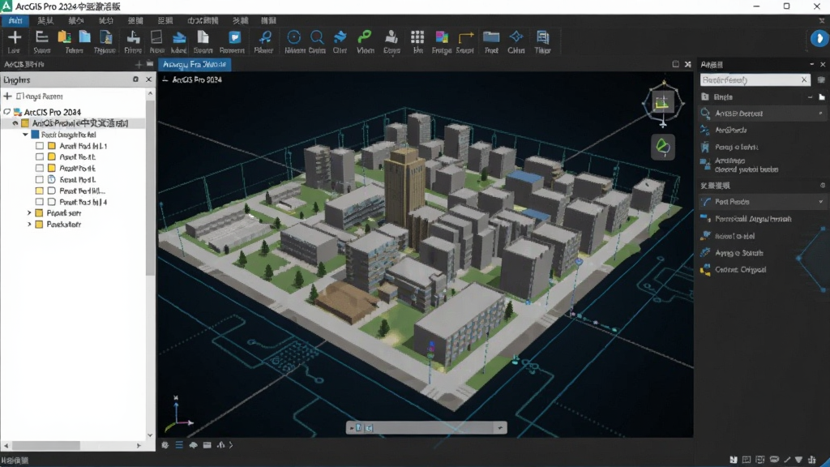Click the horizontal scrollbar thumb under contents
This screenshot has height=467, width=830.
pyautogui.click(x=46, y=446)
